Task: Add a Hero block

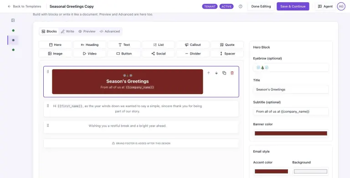Action: click(x=55, y=44)
